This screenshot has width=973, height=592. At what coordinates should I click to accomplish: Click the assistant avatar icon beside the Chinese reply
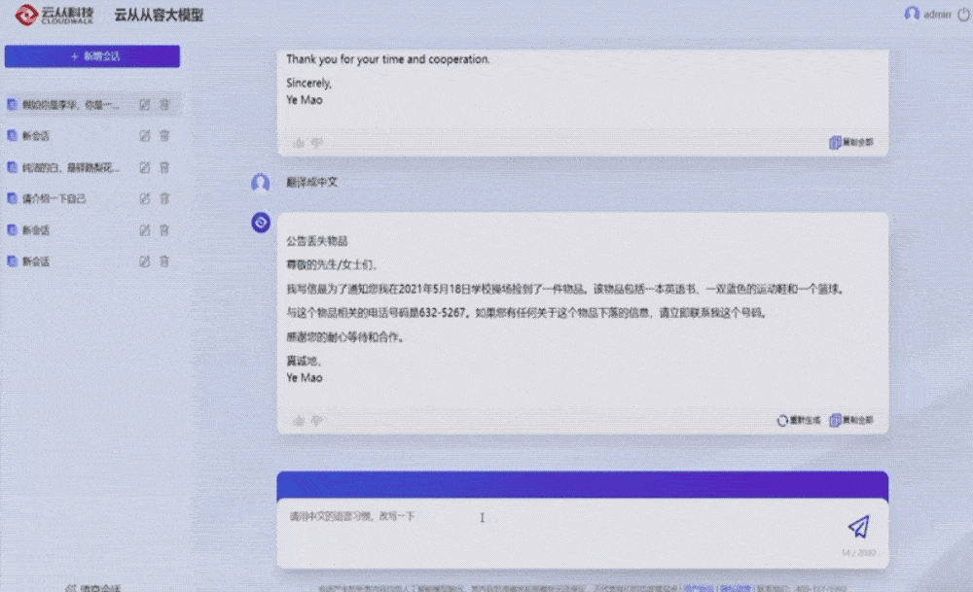pos(260,222)
